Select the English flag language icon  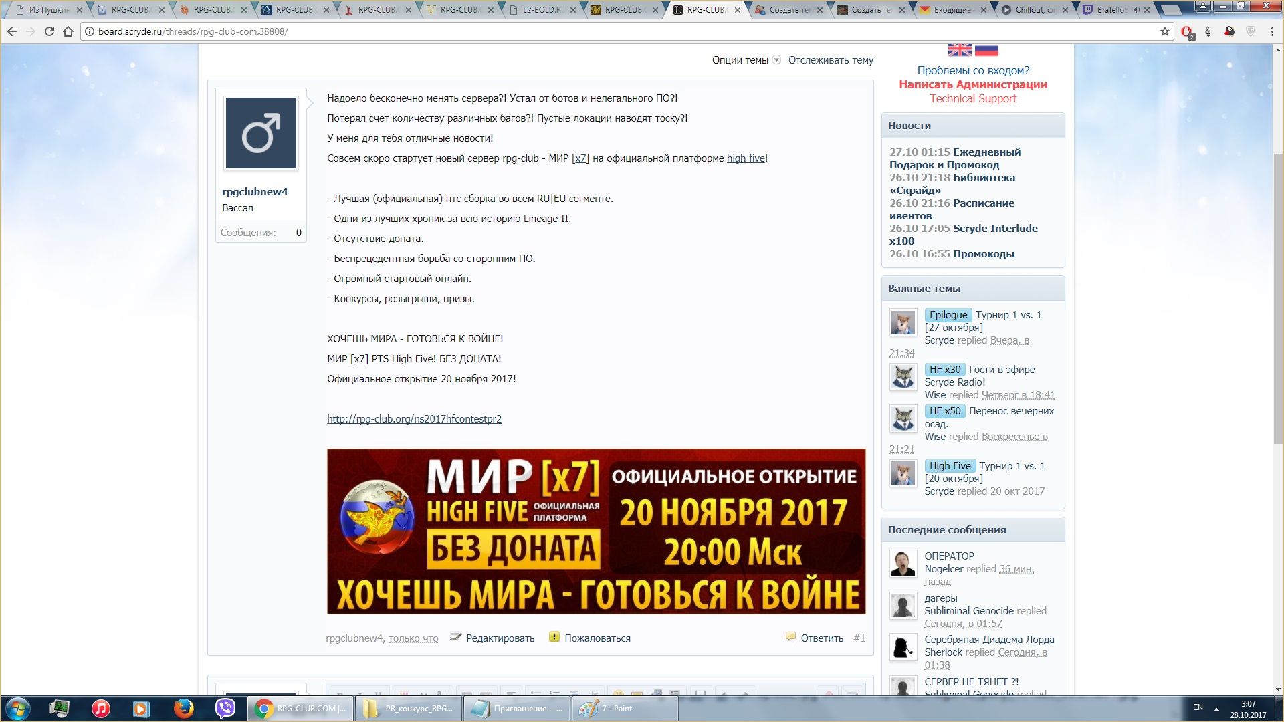tap(960, 50)
